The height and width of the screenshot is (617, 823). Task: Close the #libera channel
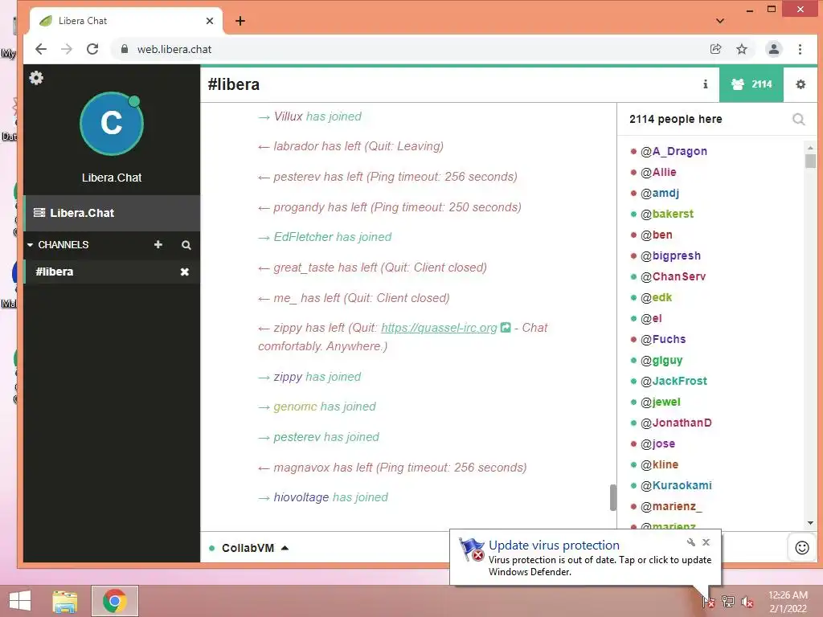[x=184, y=272]
